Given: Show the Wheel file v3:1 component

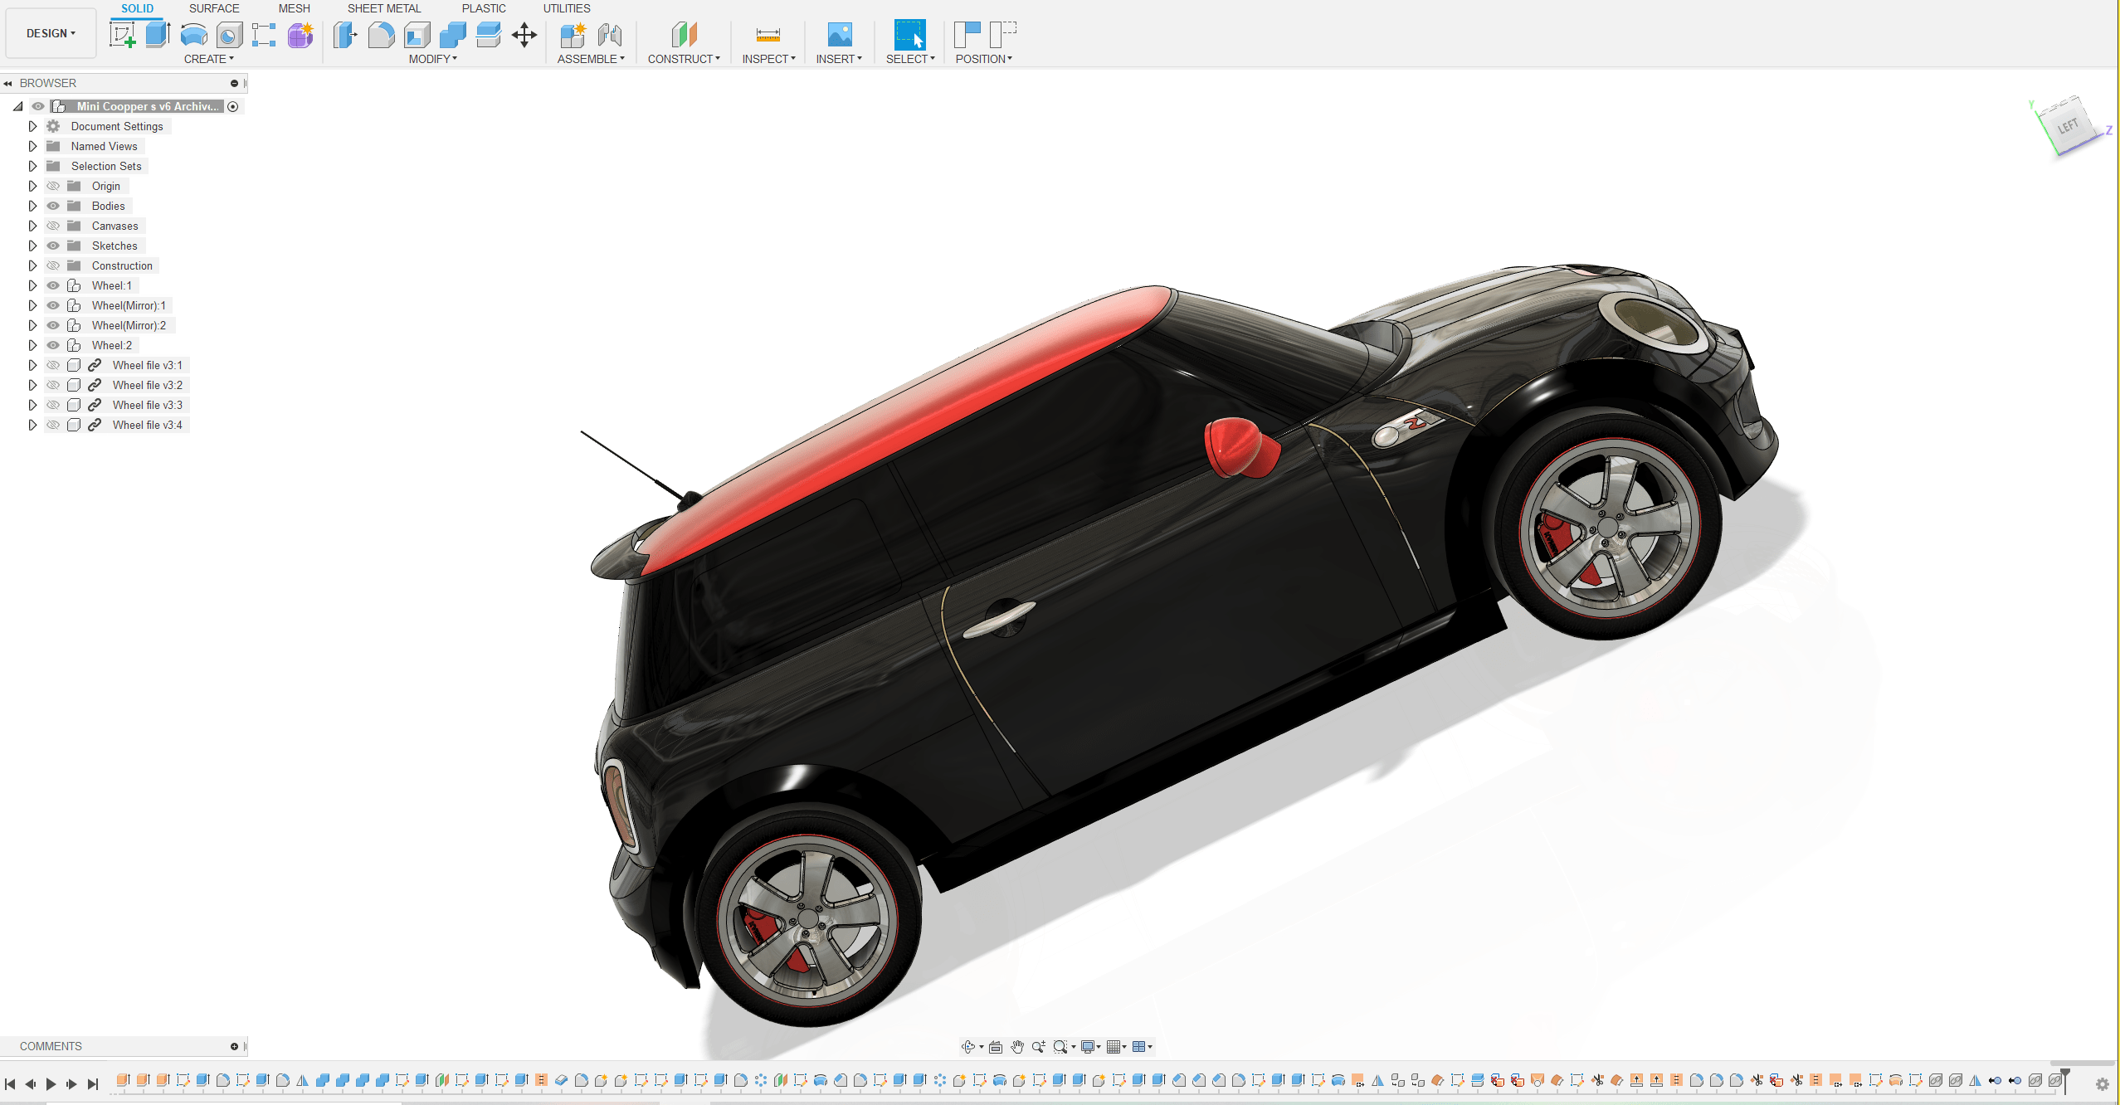Looking at the screenshot, I should 53,365.
